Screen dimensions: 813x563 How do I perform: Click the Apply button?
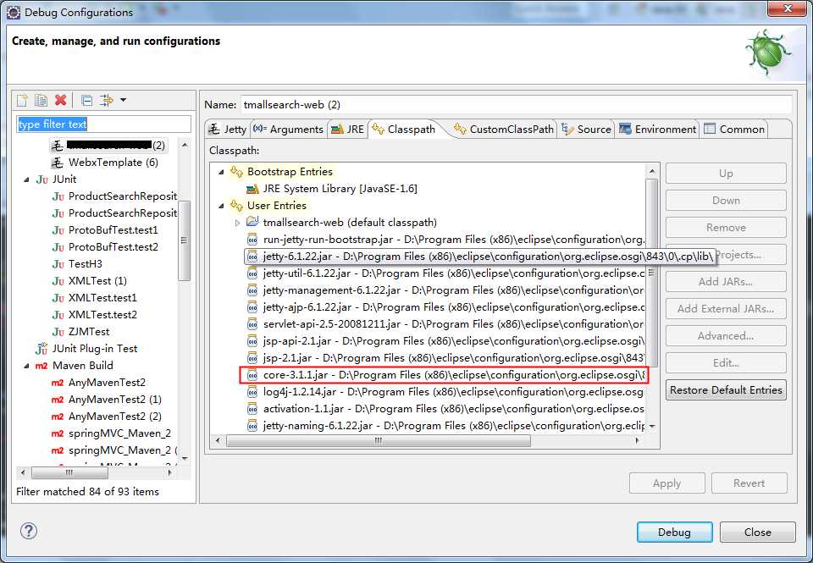(x=666, y=483)
